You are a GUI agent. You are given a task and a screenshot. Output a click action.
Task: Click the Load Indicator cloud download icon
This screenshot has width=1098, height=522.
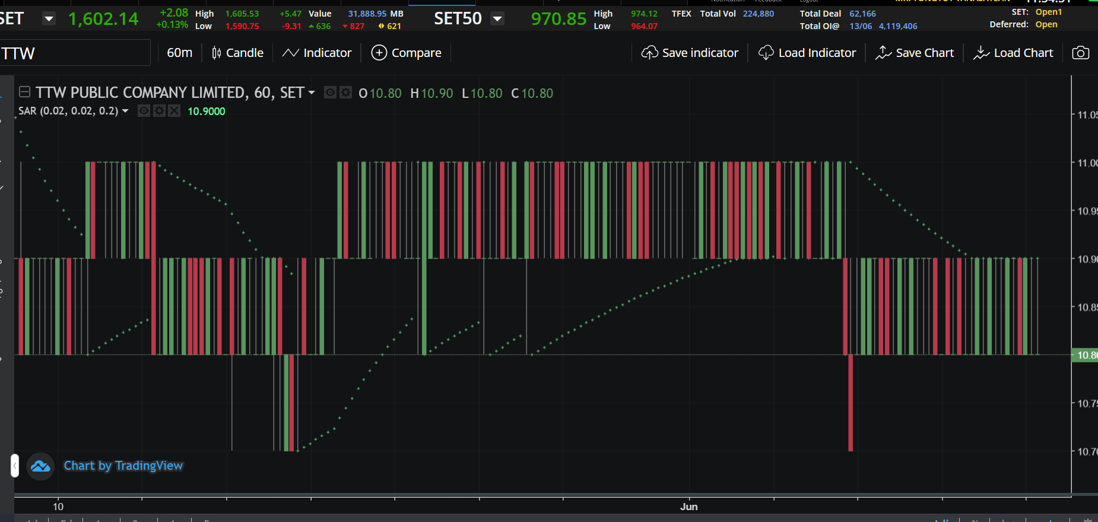tap(766, 53)
